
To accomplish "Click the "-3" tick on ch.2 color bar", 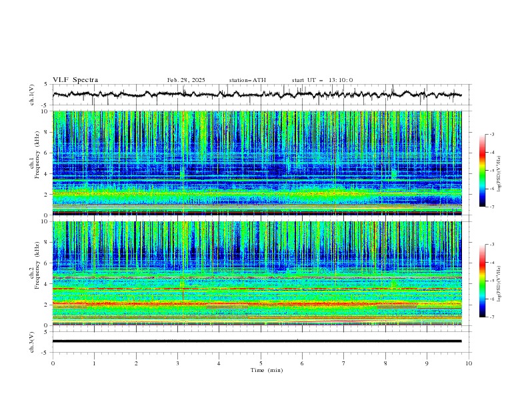I will [x=491, y=245].
